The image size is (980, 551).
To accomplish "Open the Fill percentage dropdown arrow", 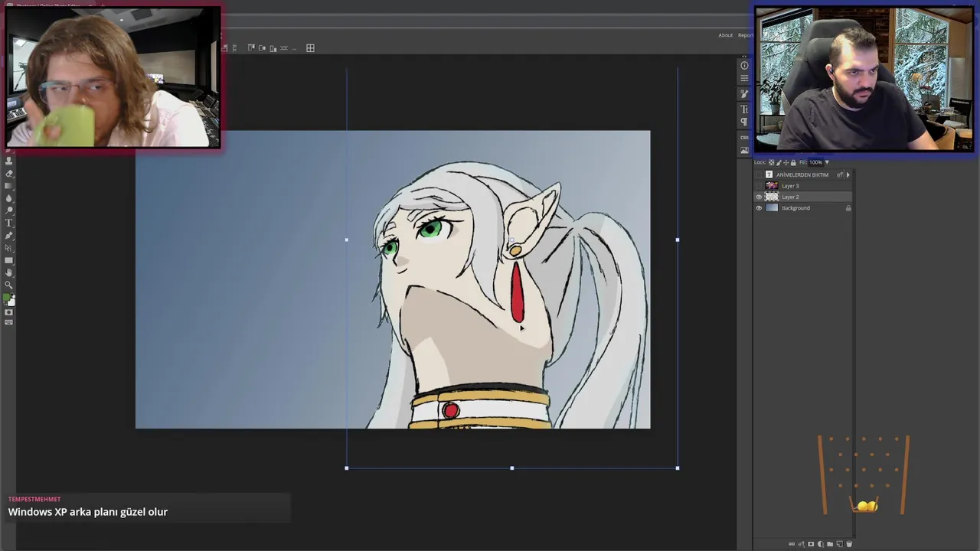I will pos(827,162).
